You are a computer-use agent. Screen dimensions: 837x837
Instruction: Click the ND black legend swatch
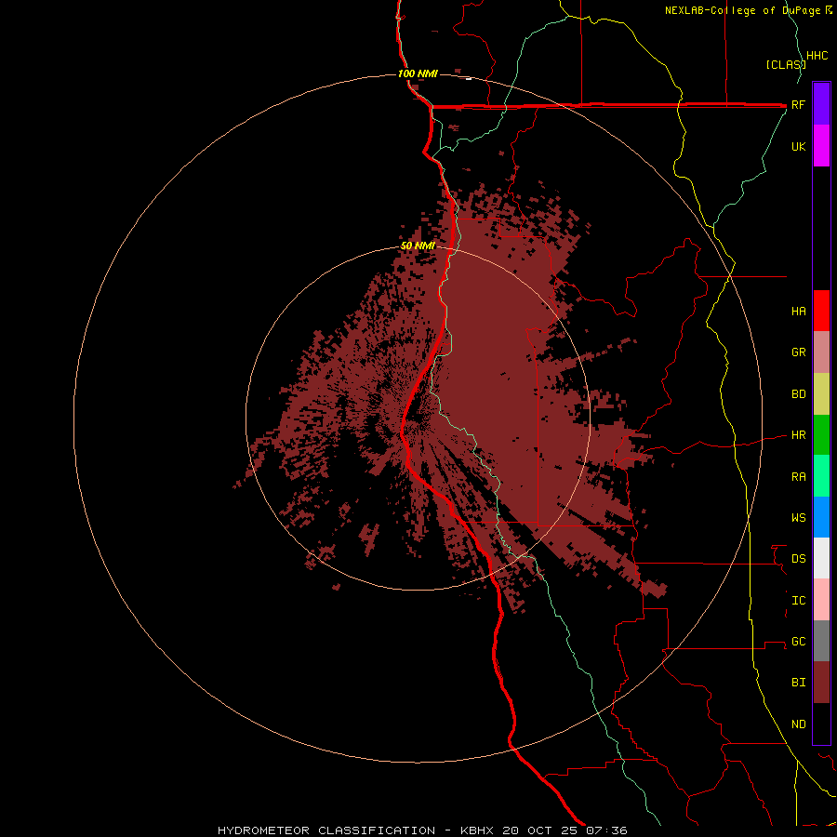click(x=821, y=724)
